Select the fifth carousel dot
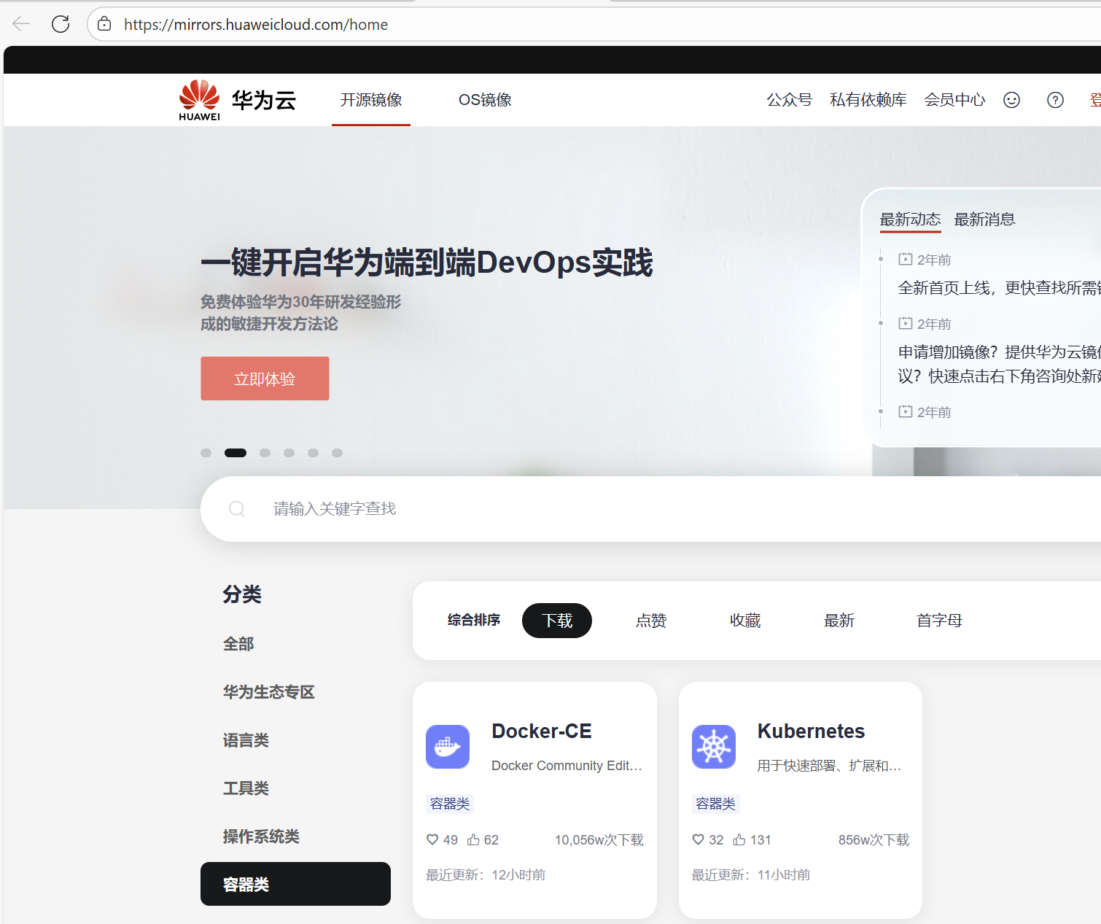The image size is (1101, 924). pyautogui.click(x=313, y=453)
